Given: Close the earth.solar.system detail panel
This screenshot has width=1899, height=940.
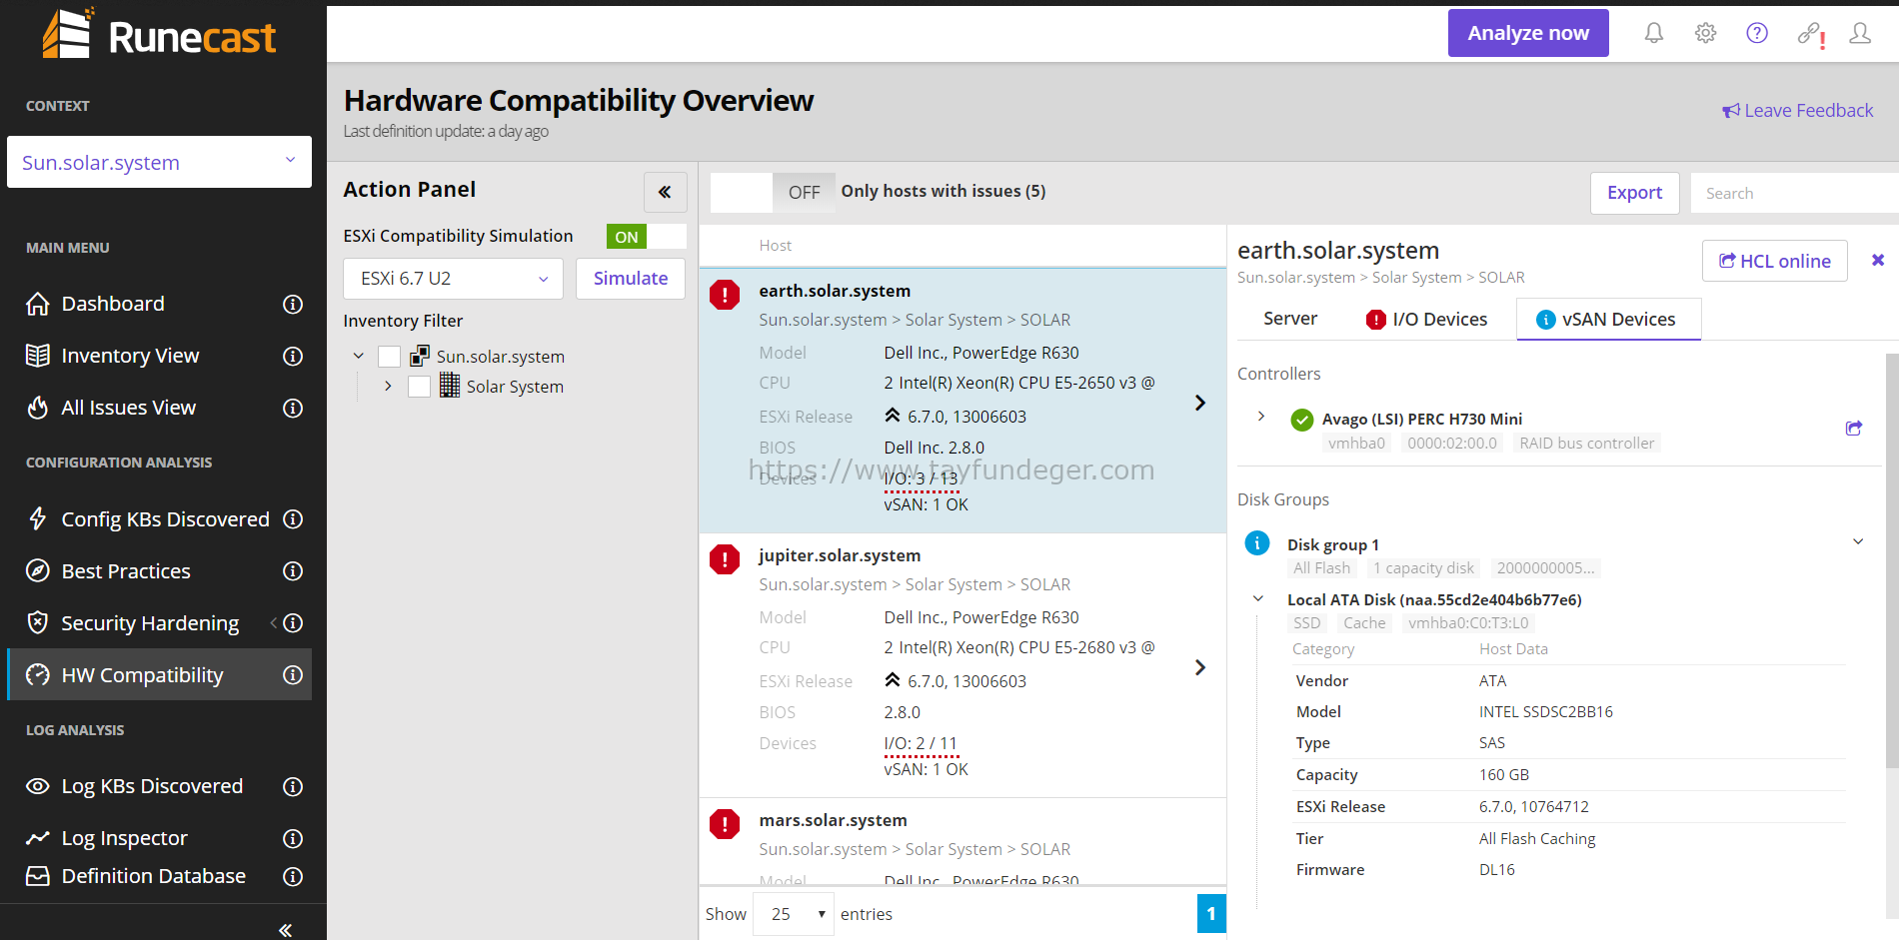Looking at the screenshot, I should click(1878, 260).
